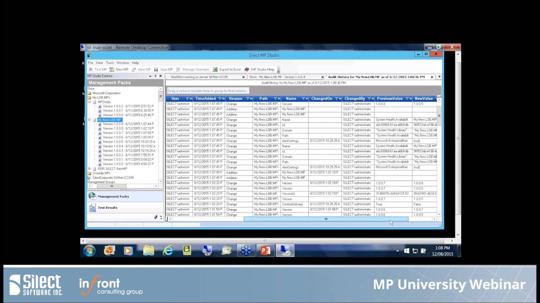Open the media player taskbar icon

128,251
